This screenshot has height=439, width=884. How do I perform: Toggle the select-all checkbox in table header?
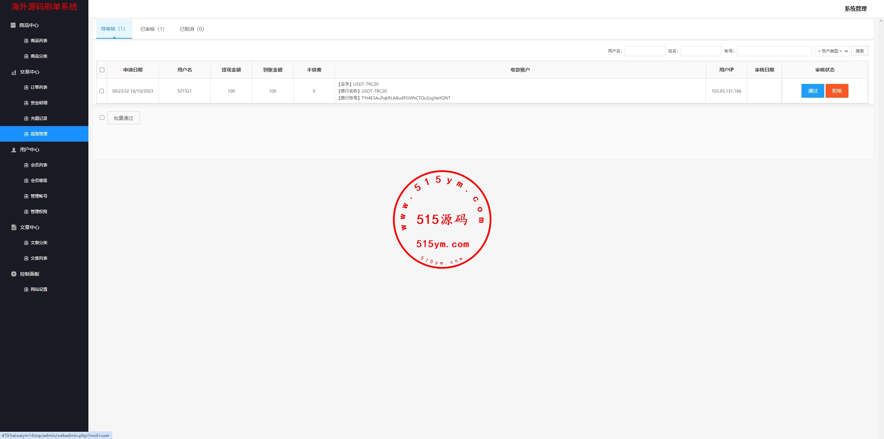(x=102, y=70)
